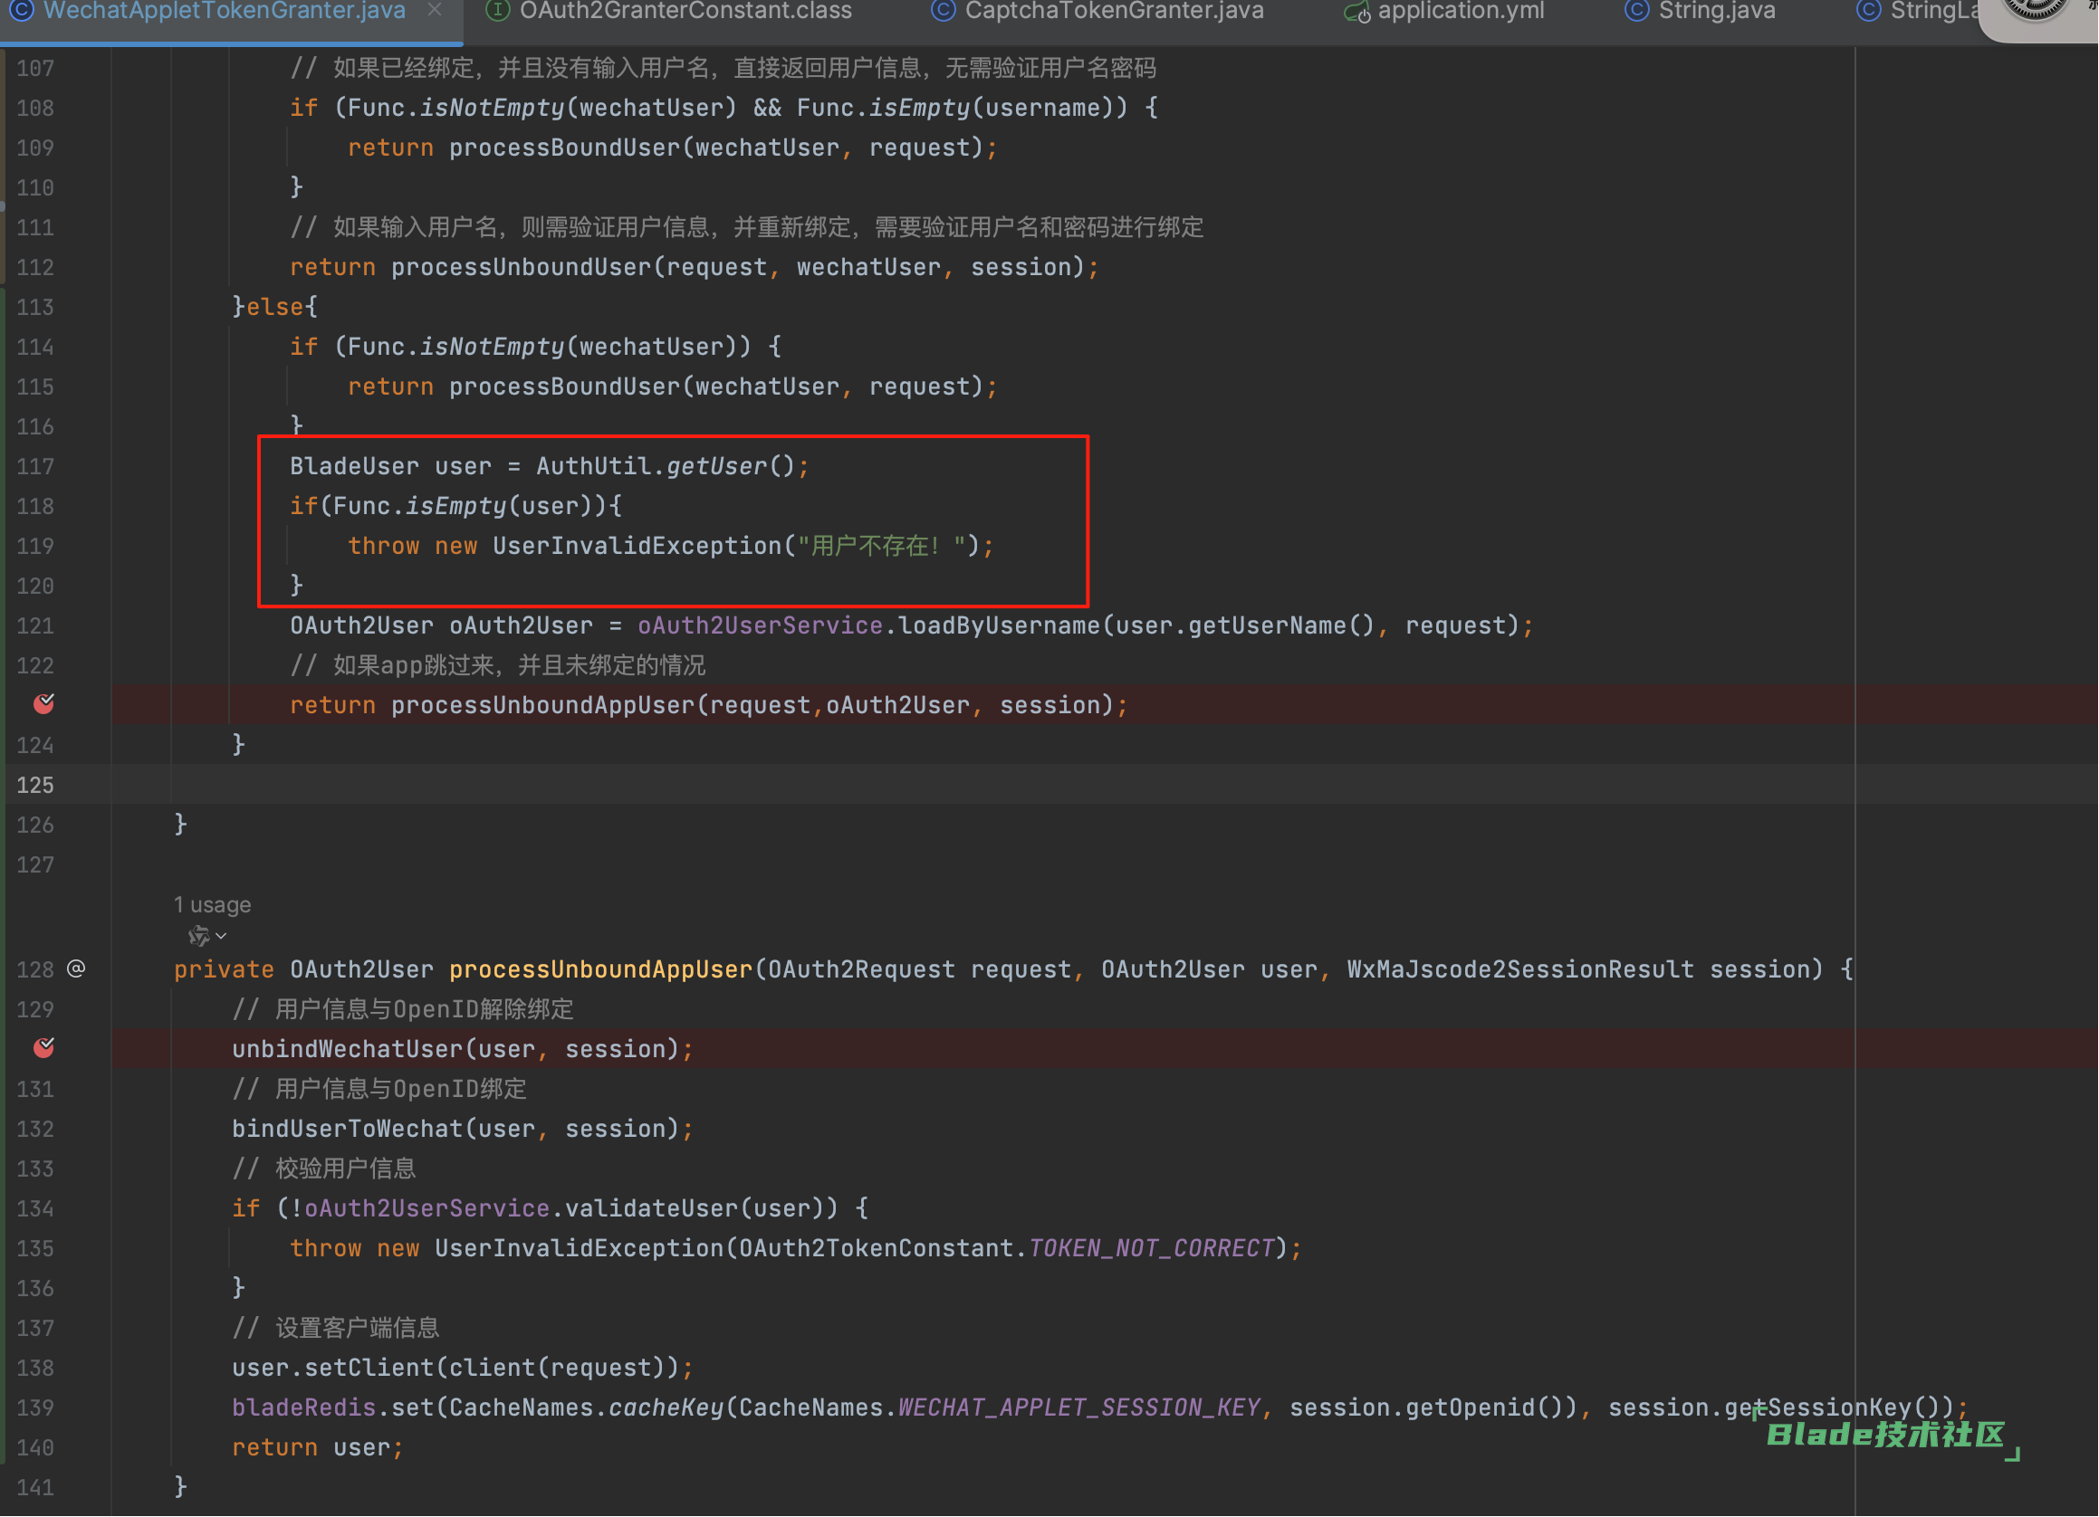This screenshot has height=1517, width=2099.
Task: Click the @ gutter icon on line 128
Action: pos(76,968)
